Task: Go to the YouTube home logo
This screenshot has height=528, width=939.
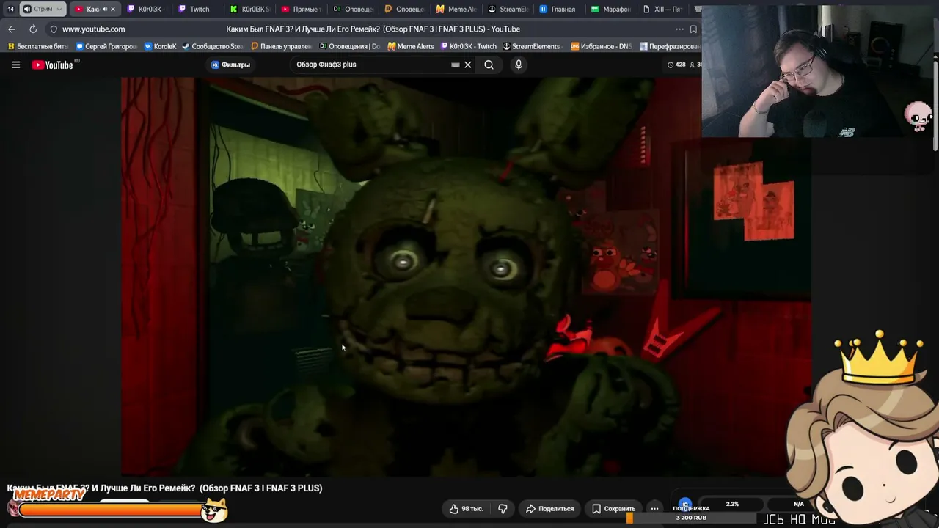Action: [53, 65]
